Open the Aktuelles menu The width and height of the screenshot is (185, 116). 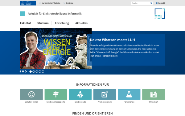(81, 23)
